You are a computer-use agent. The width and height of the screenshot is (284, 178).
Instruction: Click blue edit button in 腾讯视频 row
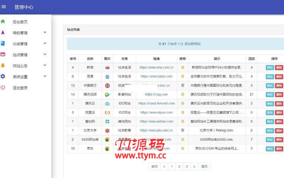pyautogui.click(x=270, y=95)
